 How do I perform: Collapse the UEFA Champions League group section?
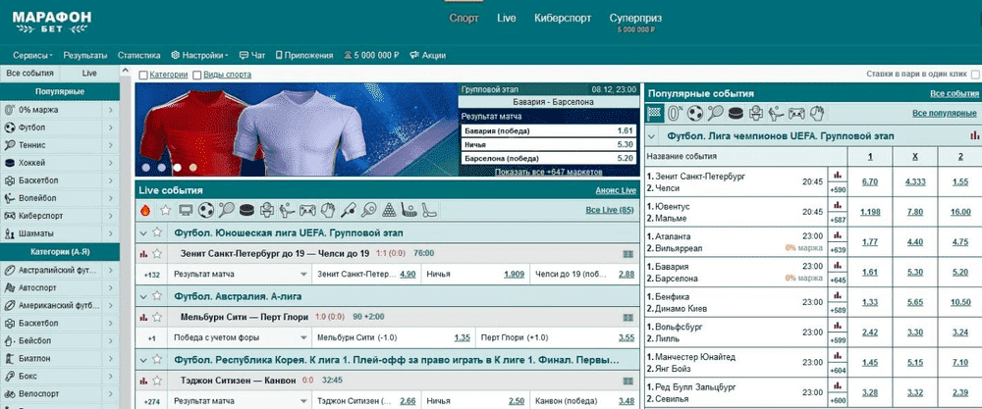[x=653, y=136]
